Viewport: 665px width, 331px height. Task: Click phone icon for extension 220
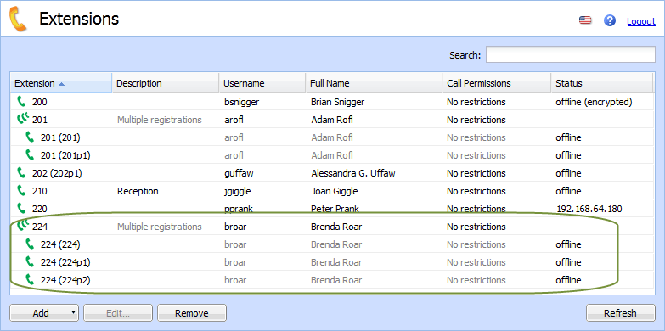point(21,208)
